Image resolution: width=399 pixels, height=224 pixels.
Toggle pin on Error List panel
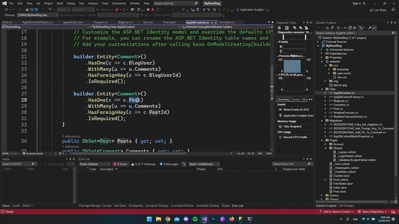coord(307,159)
